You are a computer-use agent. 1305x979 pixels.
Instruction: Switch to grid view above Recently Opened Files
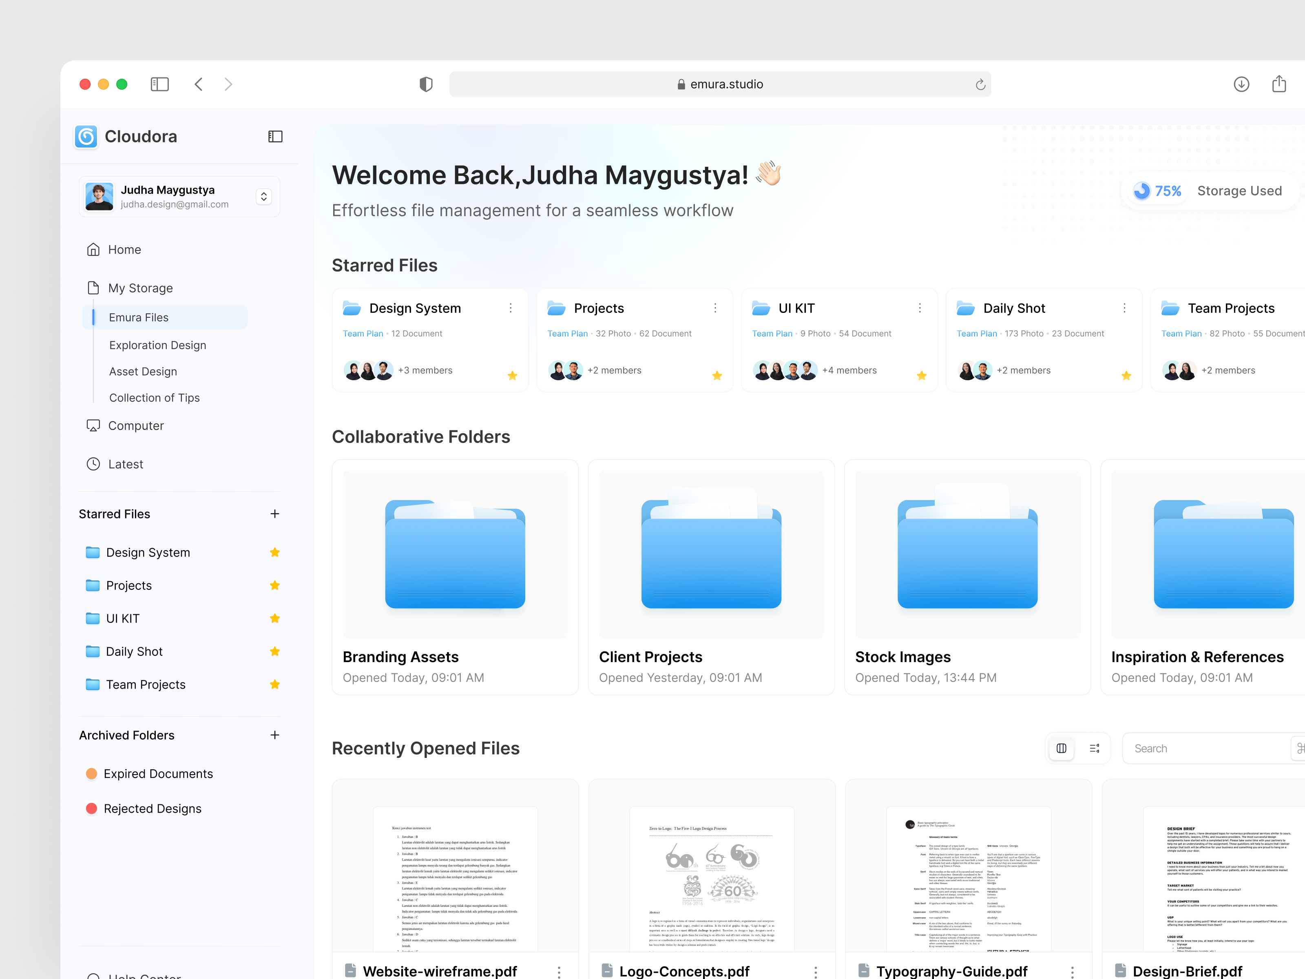(x=1062, y=748)
